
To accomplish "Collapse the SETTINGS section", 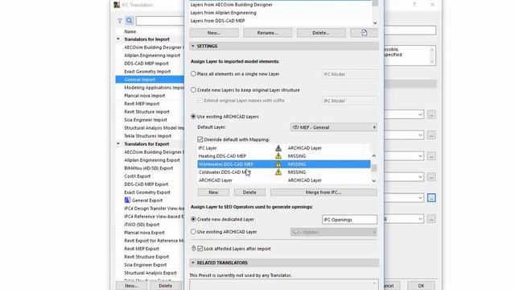I will click(x=193, y=46).
